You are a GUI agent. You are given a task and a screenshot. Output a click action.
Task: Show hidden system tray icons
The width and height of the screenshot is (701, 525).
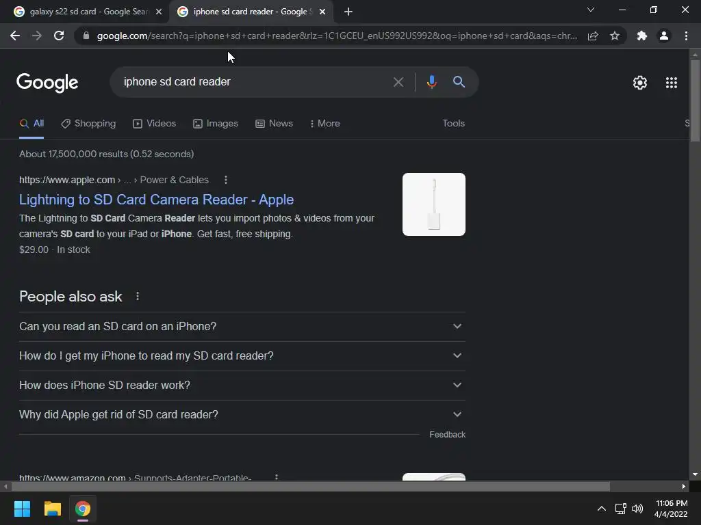coord(602,509)
